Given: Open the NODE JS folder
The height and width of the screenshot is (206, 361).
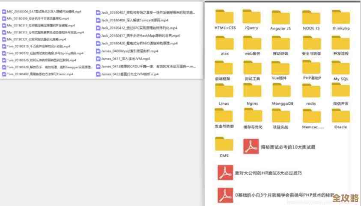Looking at the screenshot, I should pyautogui.click(x=311, y=18).
